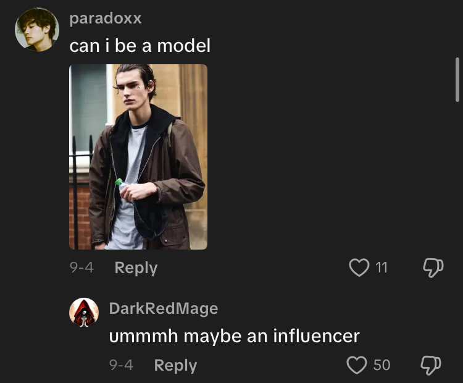The width and height of the screenshot is (463, 383).
Task: Click the window in the photo's background
Action: tap(88, 105)
